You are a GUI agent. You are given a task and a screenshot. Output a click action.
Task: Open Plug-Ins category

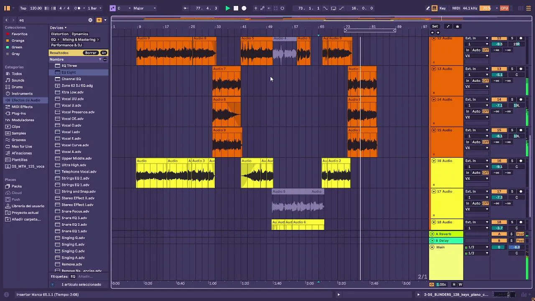click(x=19, y=113)
